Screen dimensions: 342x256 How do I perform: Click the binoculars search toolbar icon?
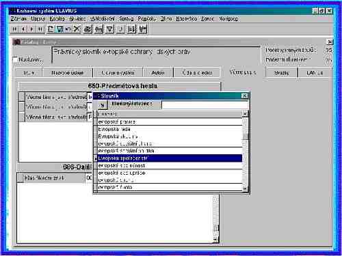click(x=98, y=29)
